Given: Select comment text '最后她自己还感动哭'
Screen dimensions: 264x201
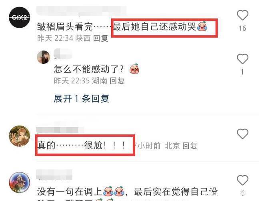Looking at the screenshot, I should [x=155, y=27].
